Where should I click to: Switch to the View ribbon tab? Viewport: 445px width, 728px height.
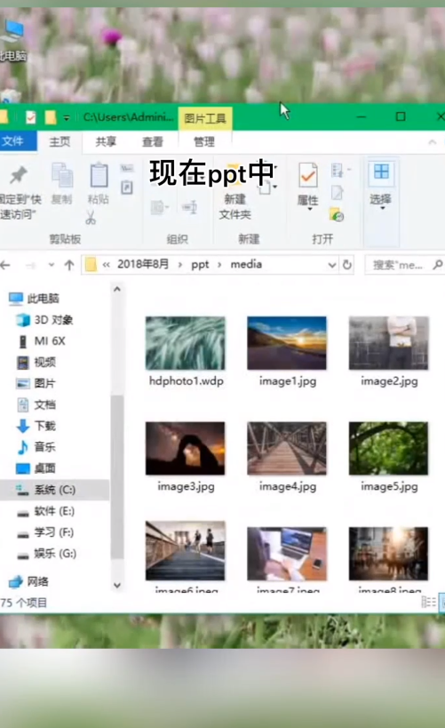pyautogui.click(x=153, y=141)
